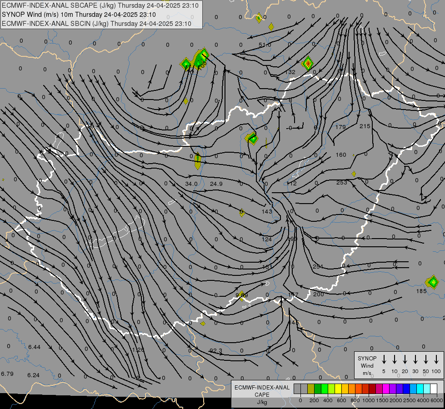Select the white swatch in CAPE legend
The height and width of the screenshot is (409, 445).
(x=433, y=389)
